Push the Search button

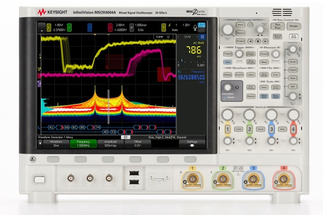pyautogui.click(x=240, y=33)
